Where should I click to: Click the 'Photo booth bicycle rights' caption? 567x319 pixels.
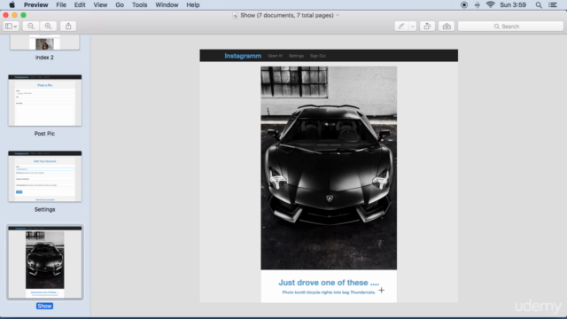point(329,292)
